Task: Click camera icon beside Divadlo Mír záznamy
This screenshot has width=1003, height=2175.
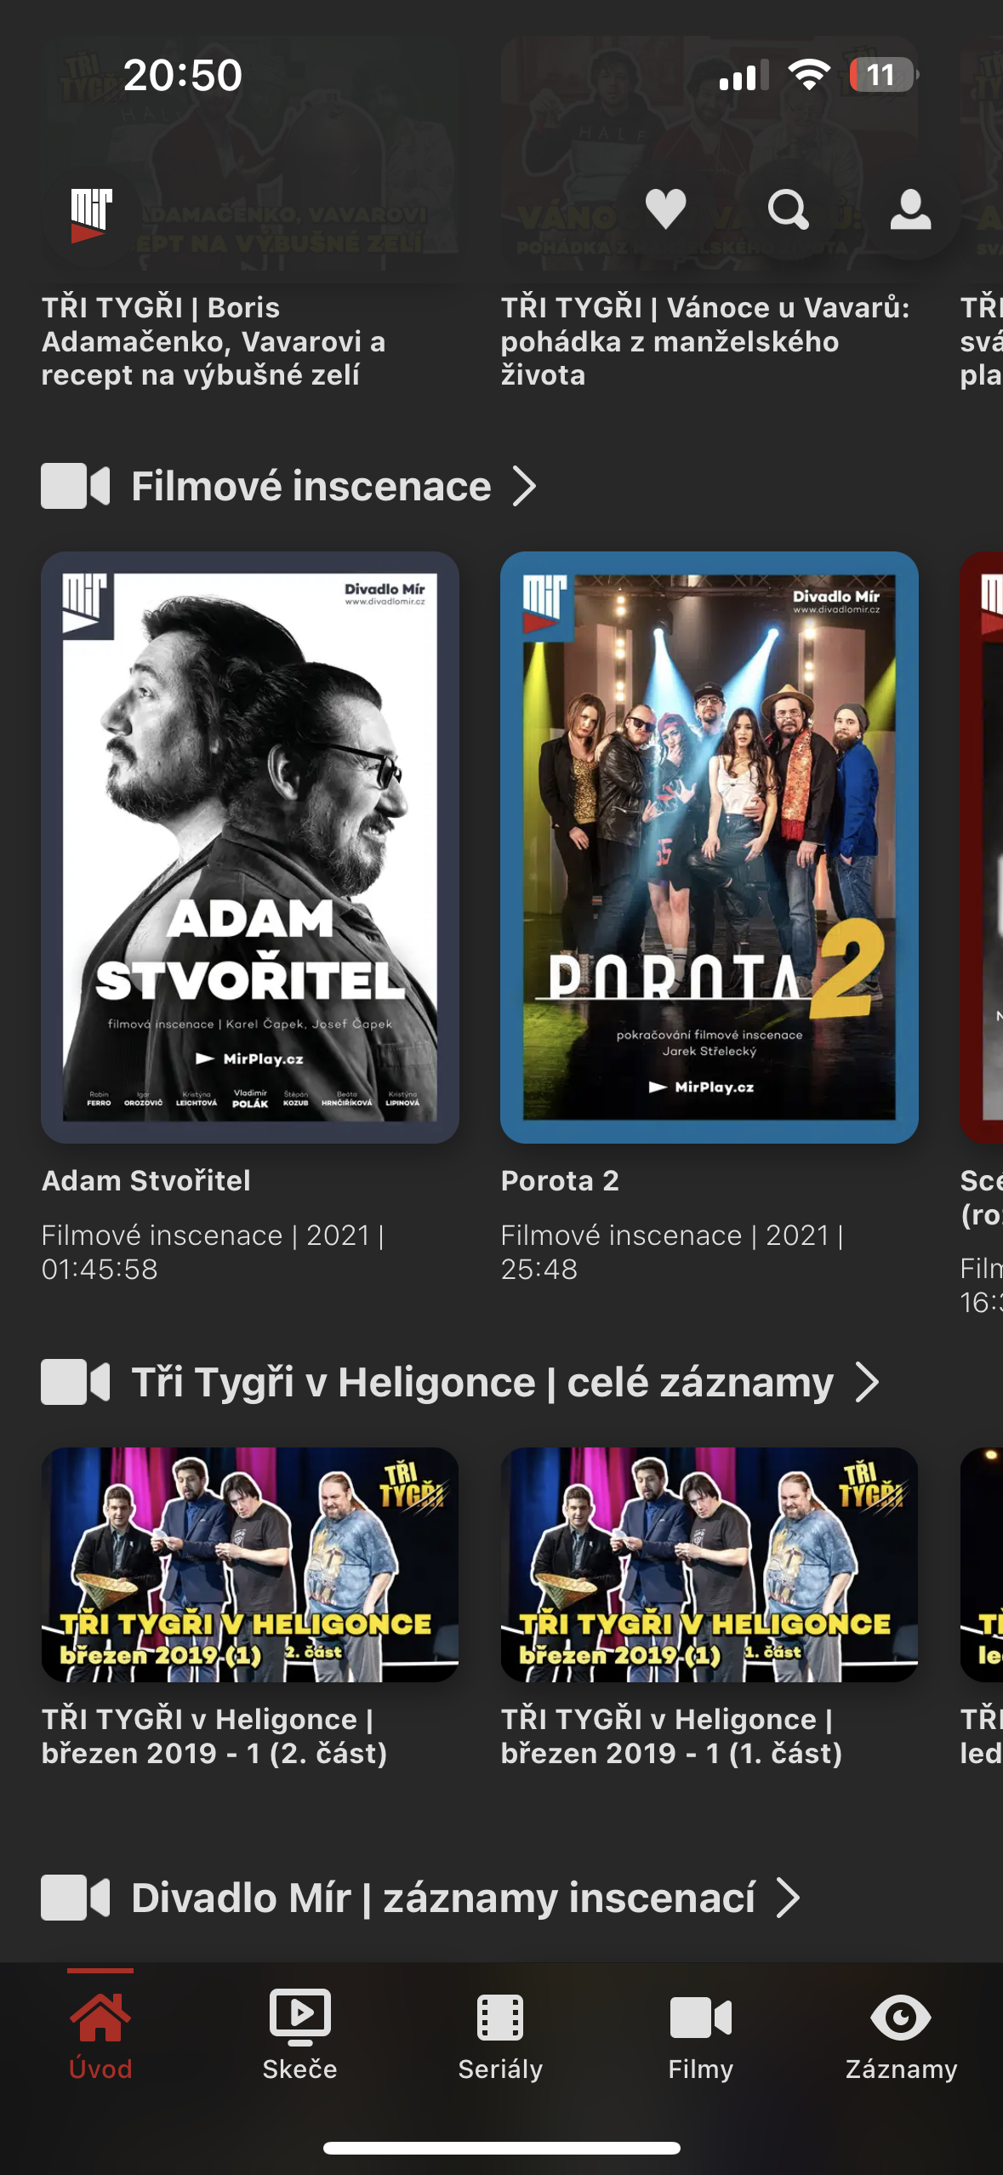Action: tap(76, 1898)
